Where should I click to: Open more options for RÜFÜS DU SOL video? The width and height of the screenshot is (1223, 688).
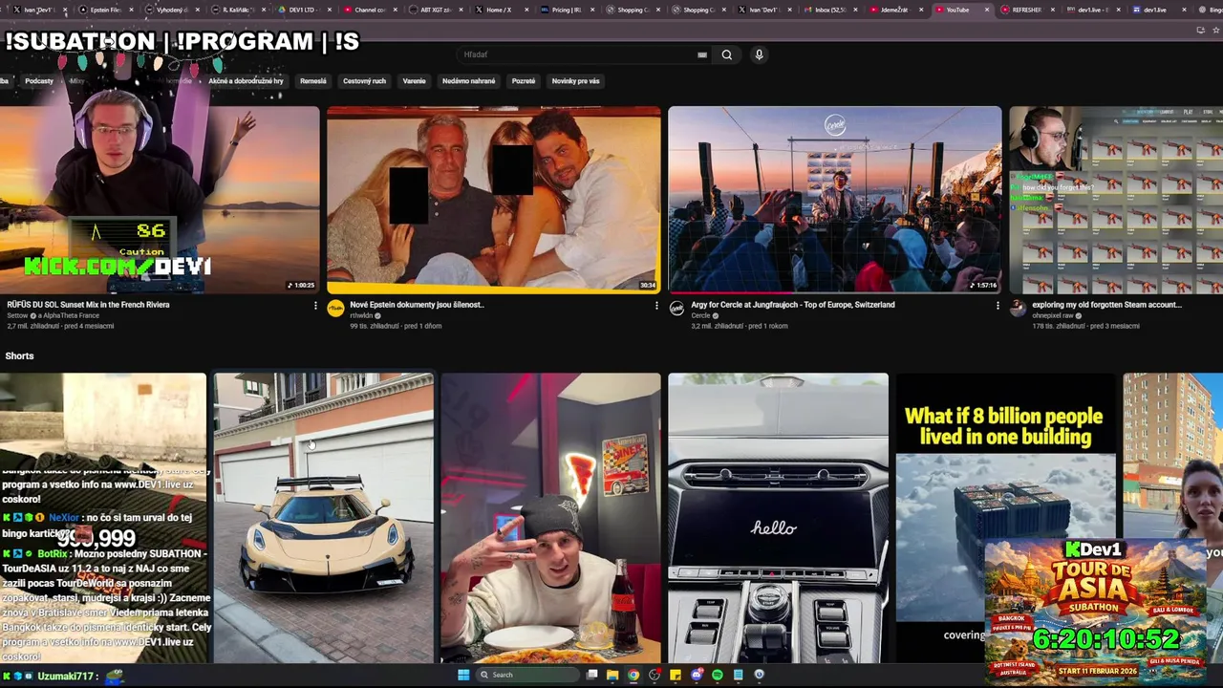point(315,306)
